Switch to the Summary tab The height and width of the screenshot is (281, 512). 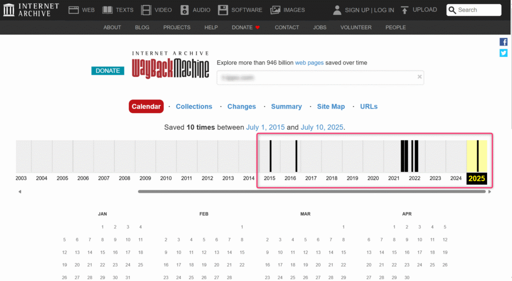286,106
